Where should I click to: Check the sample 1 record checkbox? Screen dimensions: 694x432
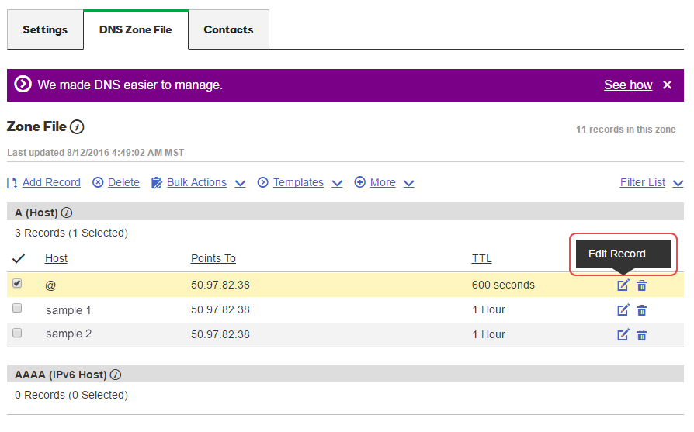click(x=17, y=309)
